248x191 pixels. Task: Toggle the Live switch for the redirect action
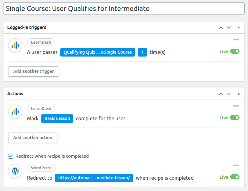pos(235,177)
